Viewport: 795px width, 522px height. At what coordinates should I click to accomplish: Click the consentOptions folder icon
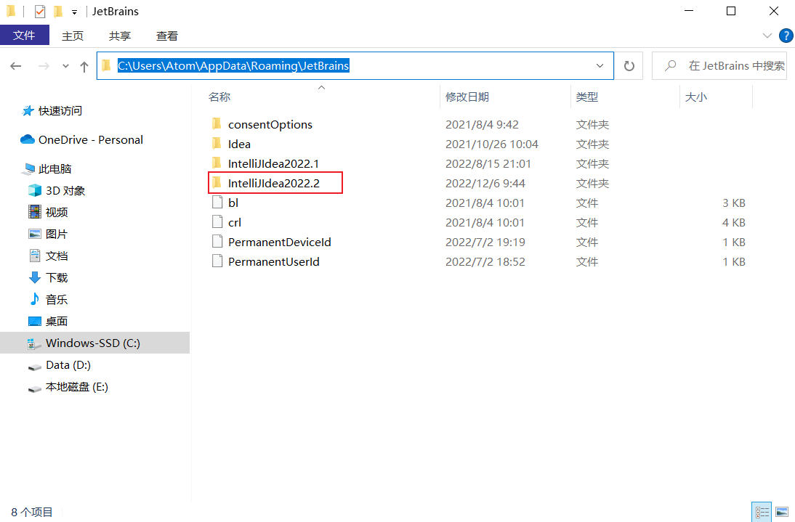coord(217,123)
